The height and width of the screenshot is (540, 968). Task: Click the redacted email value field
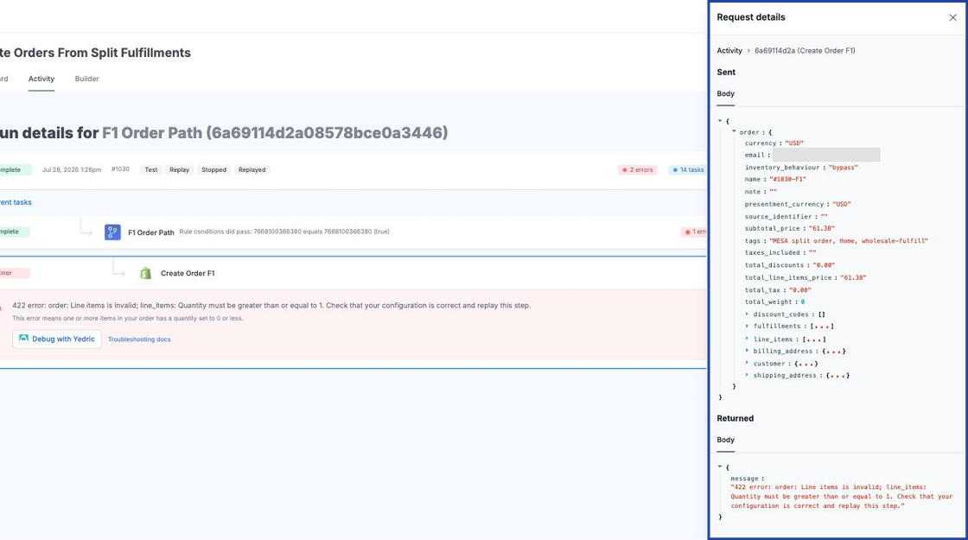[826, 155]
